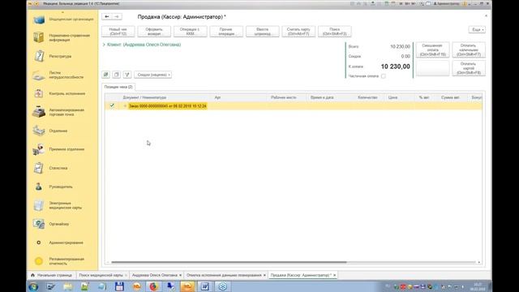Select the highlighted Заказ row text

pos(168,106)
